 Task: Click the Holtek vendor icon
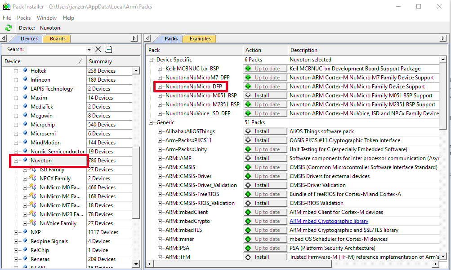pos(25,70)
